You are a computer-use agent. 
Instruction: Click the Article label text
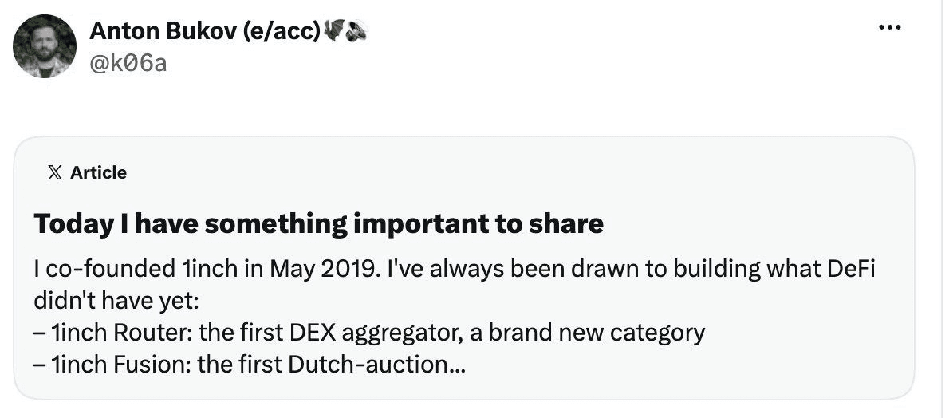(x=99, y=172)
